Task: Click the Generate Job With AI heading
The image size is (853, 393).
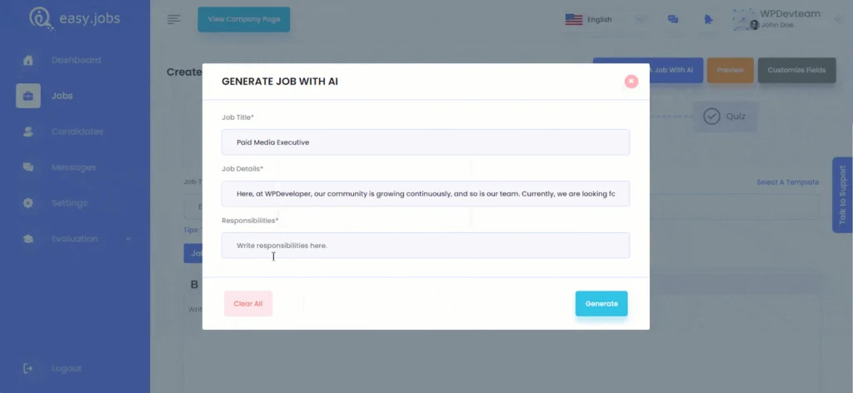Action: [280, 82]
